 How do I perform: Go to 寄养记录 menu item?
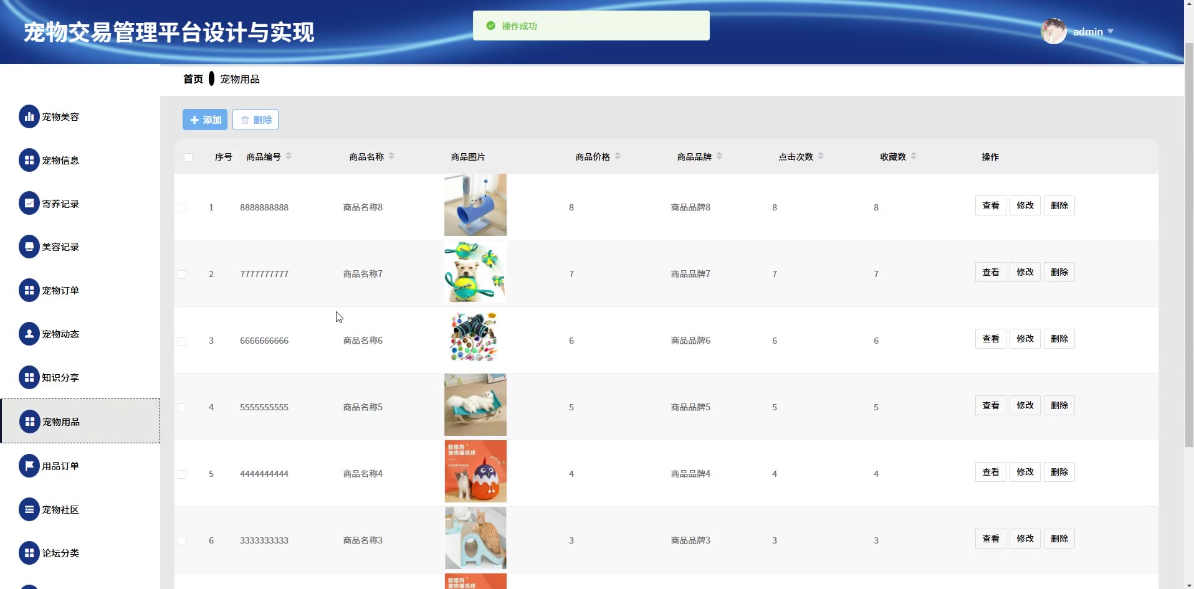tap(80, 204)
